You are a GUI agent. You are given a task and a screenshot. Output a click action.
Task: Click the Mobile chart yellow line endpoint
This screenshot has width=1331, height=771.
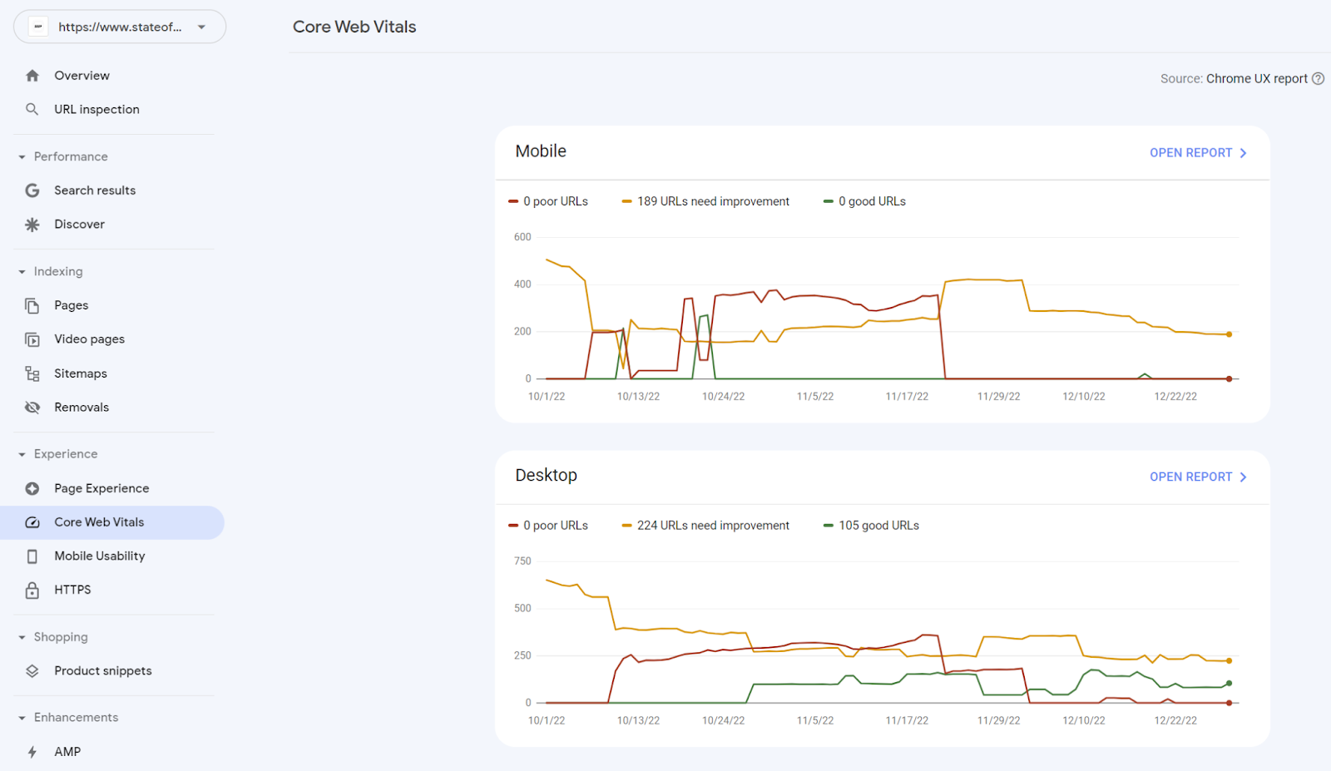point(1229,334)
